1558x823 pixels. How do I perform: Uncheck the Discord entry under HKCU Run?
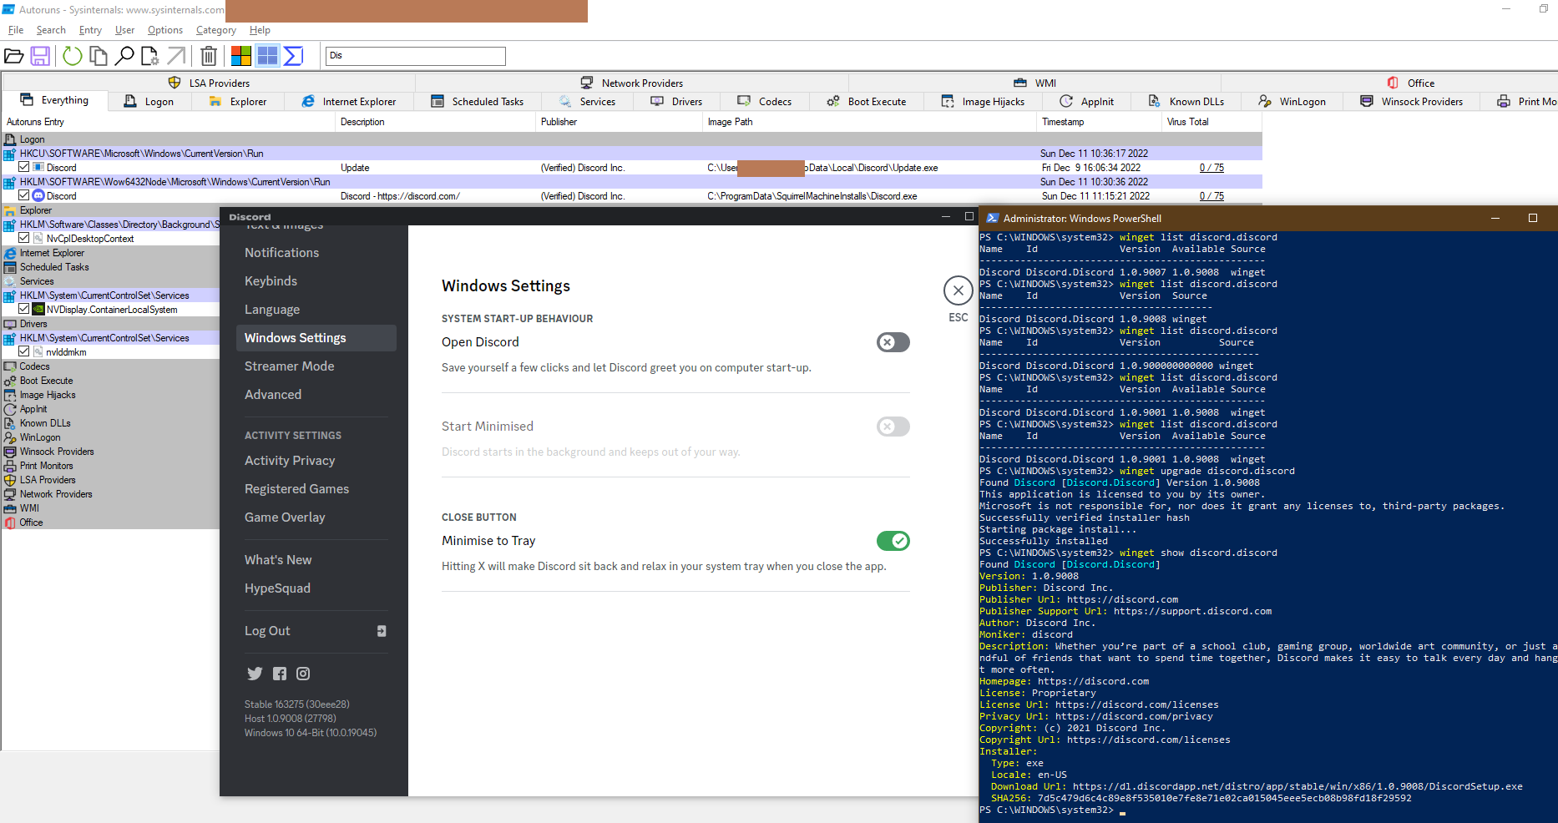point(24,167)
